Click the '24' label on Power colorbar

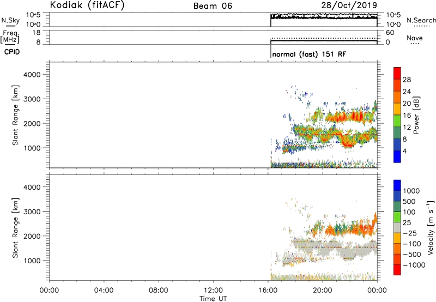click(407, 92)
